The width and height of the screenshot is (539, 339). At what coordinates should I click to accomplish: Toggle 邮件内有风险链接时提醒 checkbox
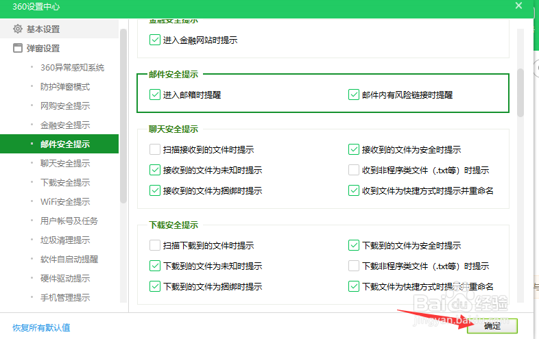[354, 95]
